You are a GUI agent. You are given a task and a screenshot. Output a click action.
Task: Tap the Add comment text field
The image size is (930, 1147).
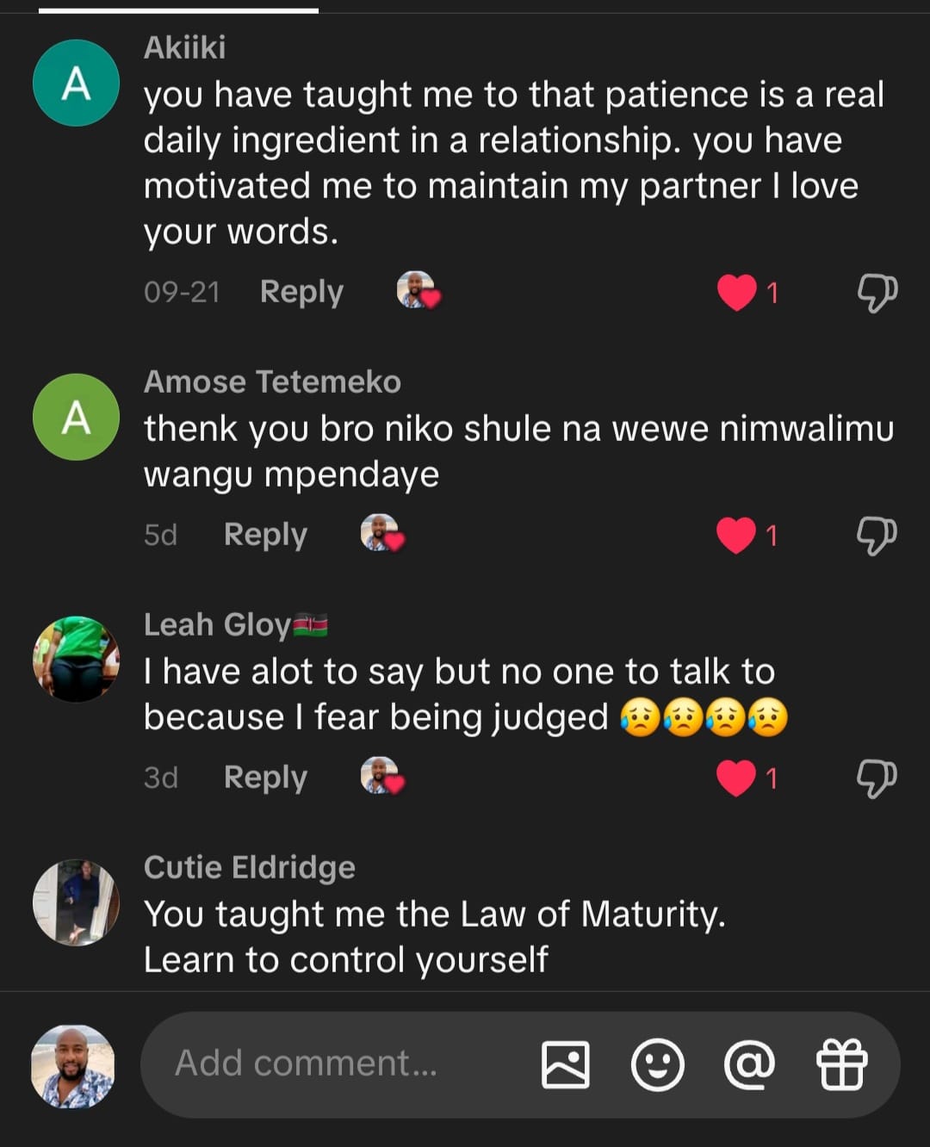[336, 1064]
